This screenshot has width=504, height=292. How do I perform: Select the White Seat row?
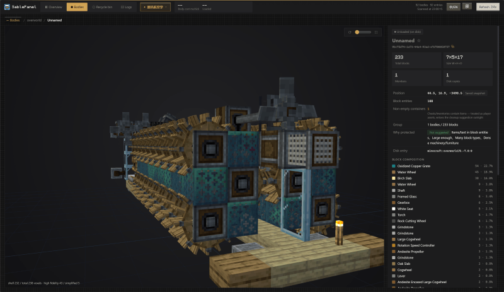point(442,209)
